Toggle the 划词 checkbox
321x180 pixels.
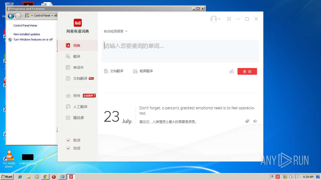click(x=68, y=148)
